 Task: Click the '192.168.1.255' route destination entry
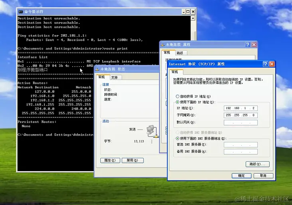pyautogui.click(x=40, y=105)
